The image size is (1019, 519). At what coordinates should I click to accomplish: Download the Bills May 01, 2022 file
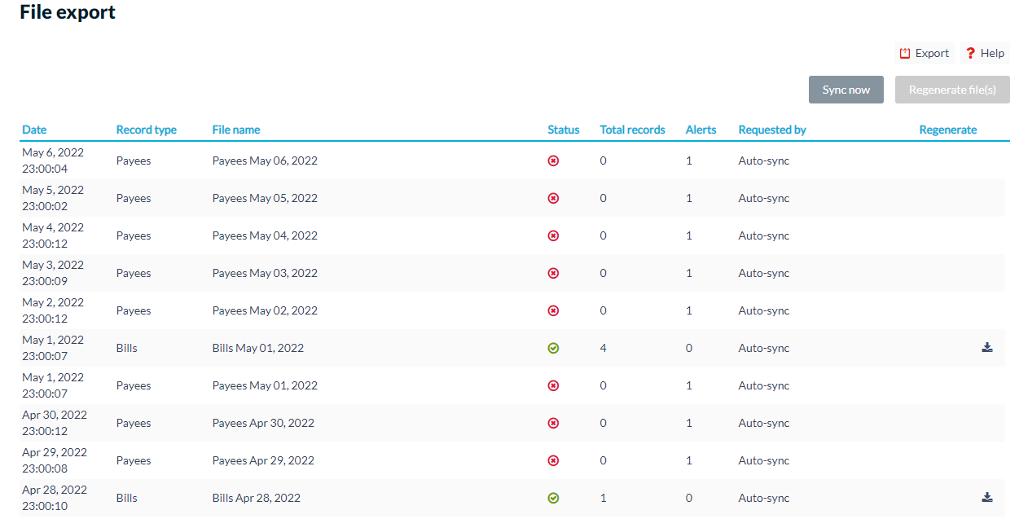coord(987,347)
